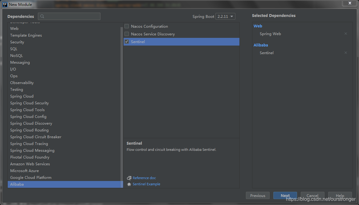Click the home icon beside Sentinel Example
This screenshot has height=205, width=359.
click(129, 184)
